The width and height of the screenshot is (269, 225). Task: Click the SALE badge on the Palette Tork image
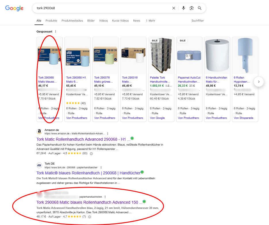click(155, 41)
